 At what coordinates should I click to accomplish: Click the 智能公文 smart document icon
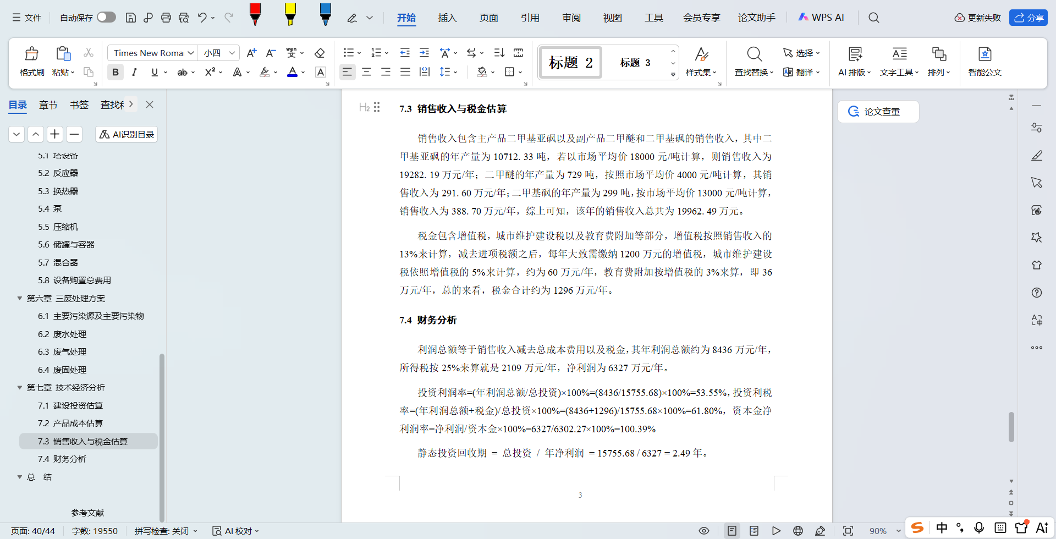click(985, 54)
